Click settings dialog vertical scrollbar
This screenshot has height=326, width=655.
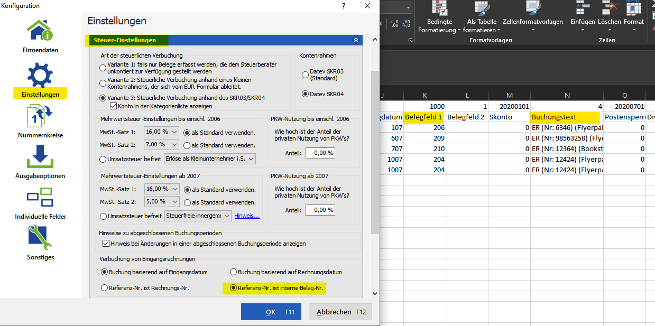pyautogui.click(x=375, y=153)
